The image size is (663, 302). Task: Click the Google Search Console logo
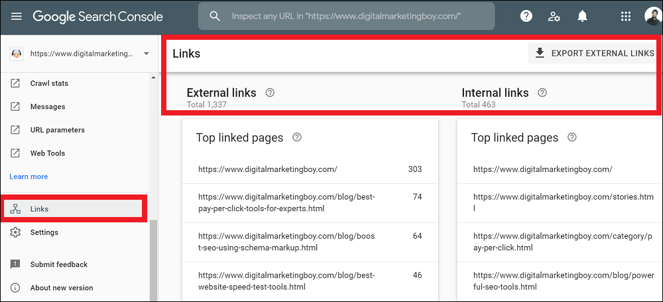pyautogui.click(x=97, y=17)
